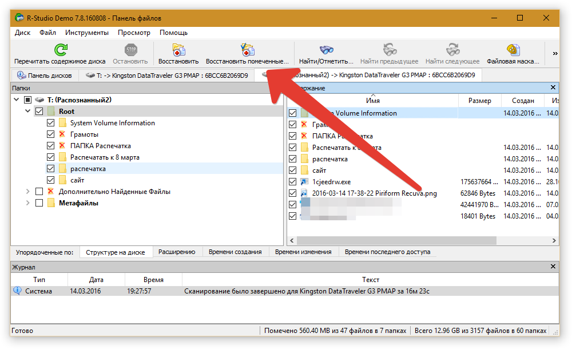
Task: Show more toolbar items via double chevron
Action: 555,54
